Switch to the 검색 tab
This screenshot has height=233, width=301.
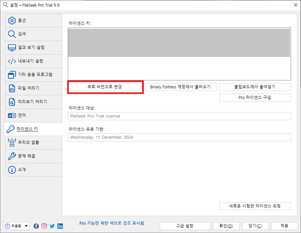[34, 34]
